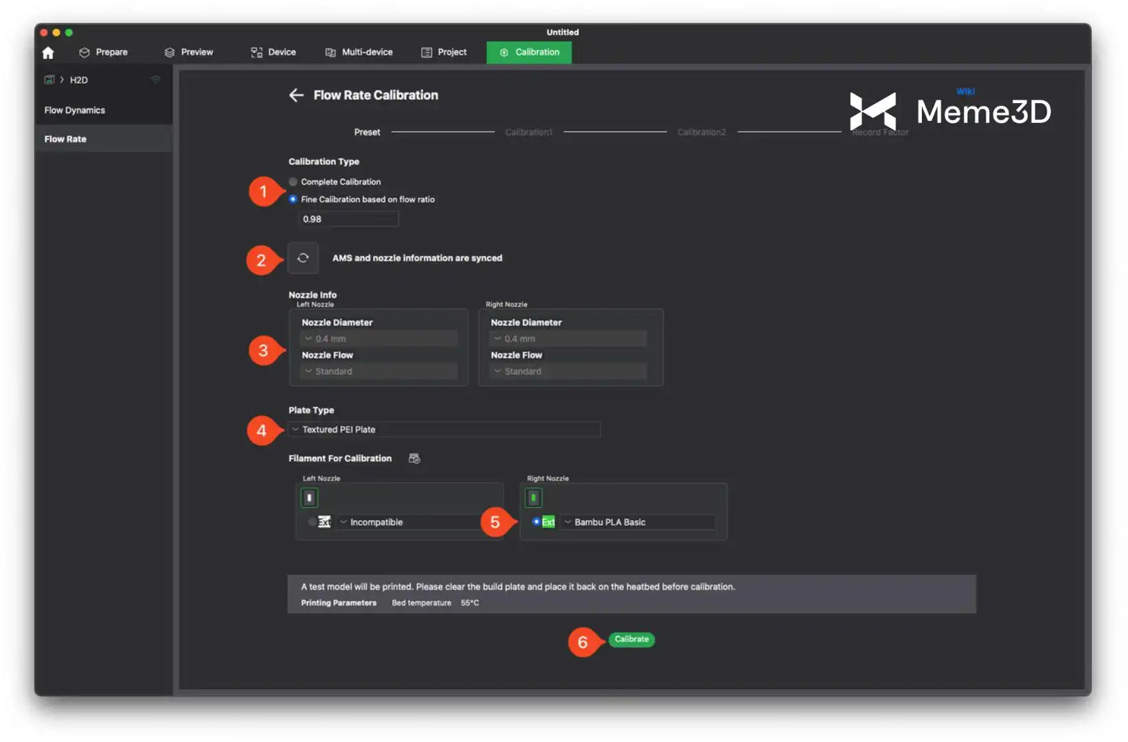This screenshot has height=742, width=1128.
Task: Open the Plate Type dropdown showing Textured PEI Plate
Action: [x=444, y=429]
